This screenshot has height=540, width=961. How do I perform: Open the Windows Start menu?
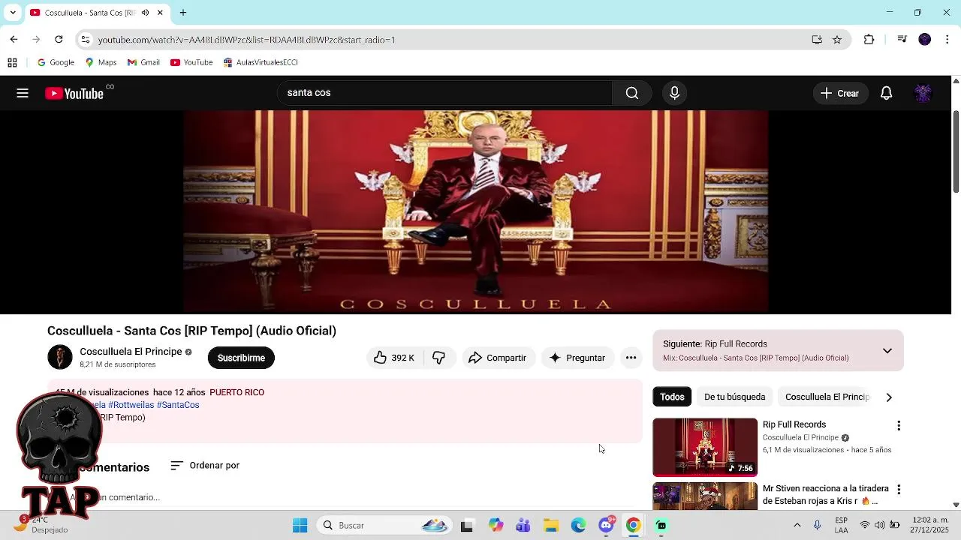coord(300,526)
